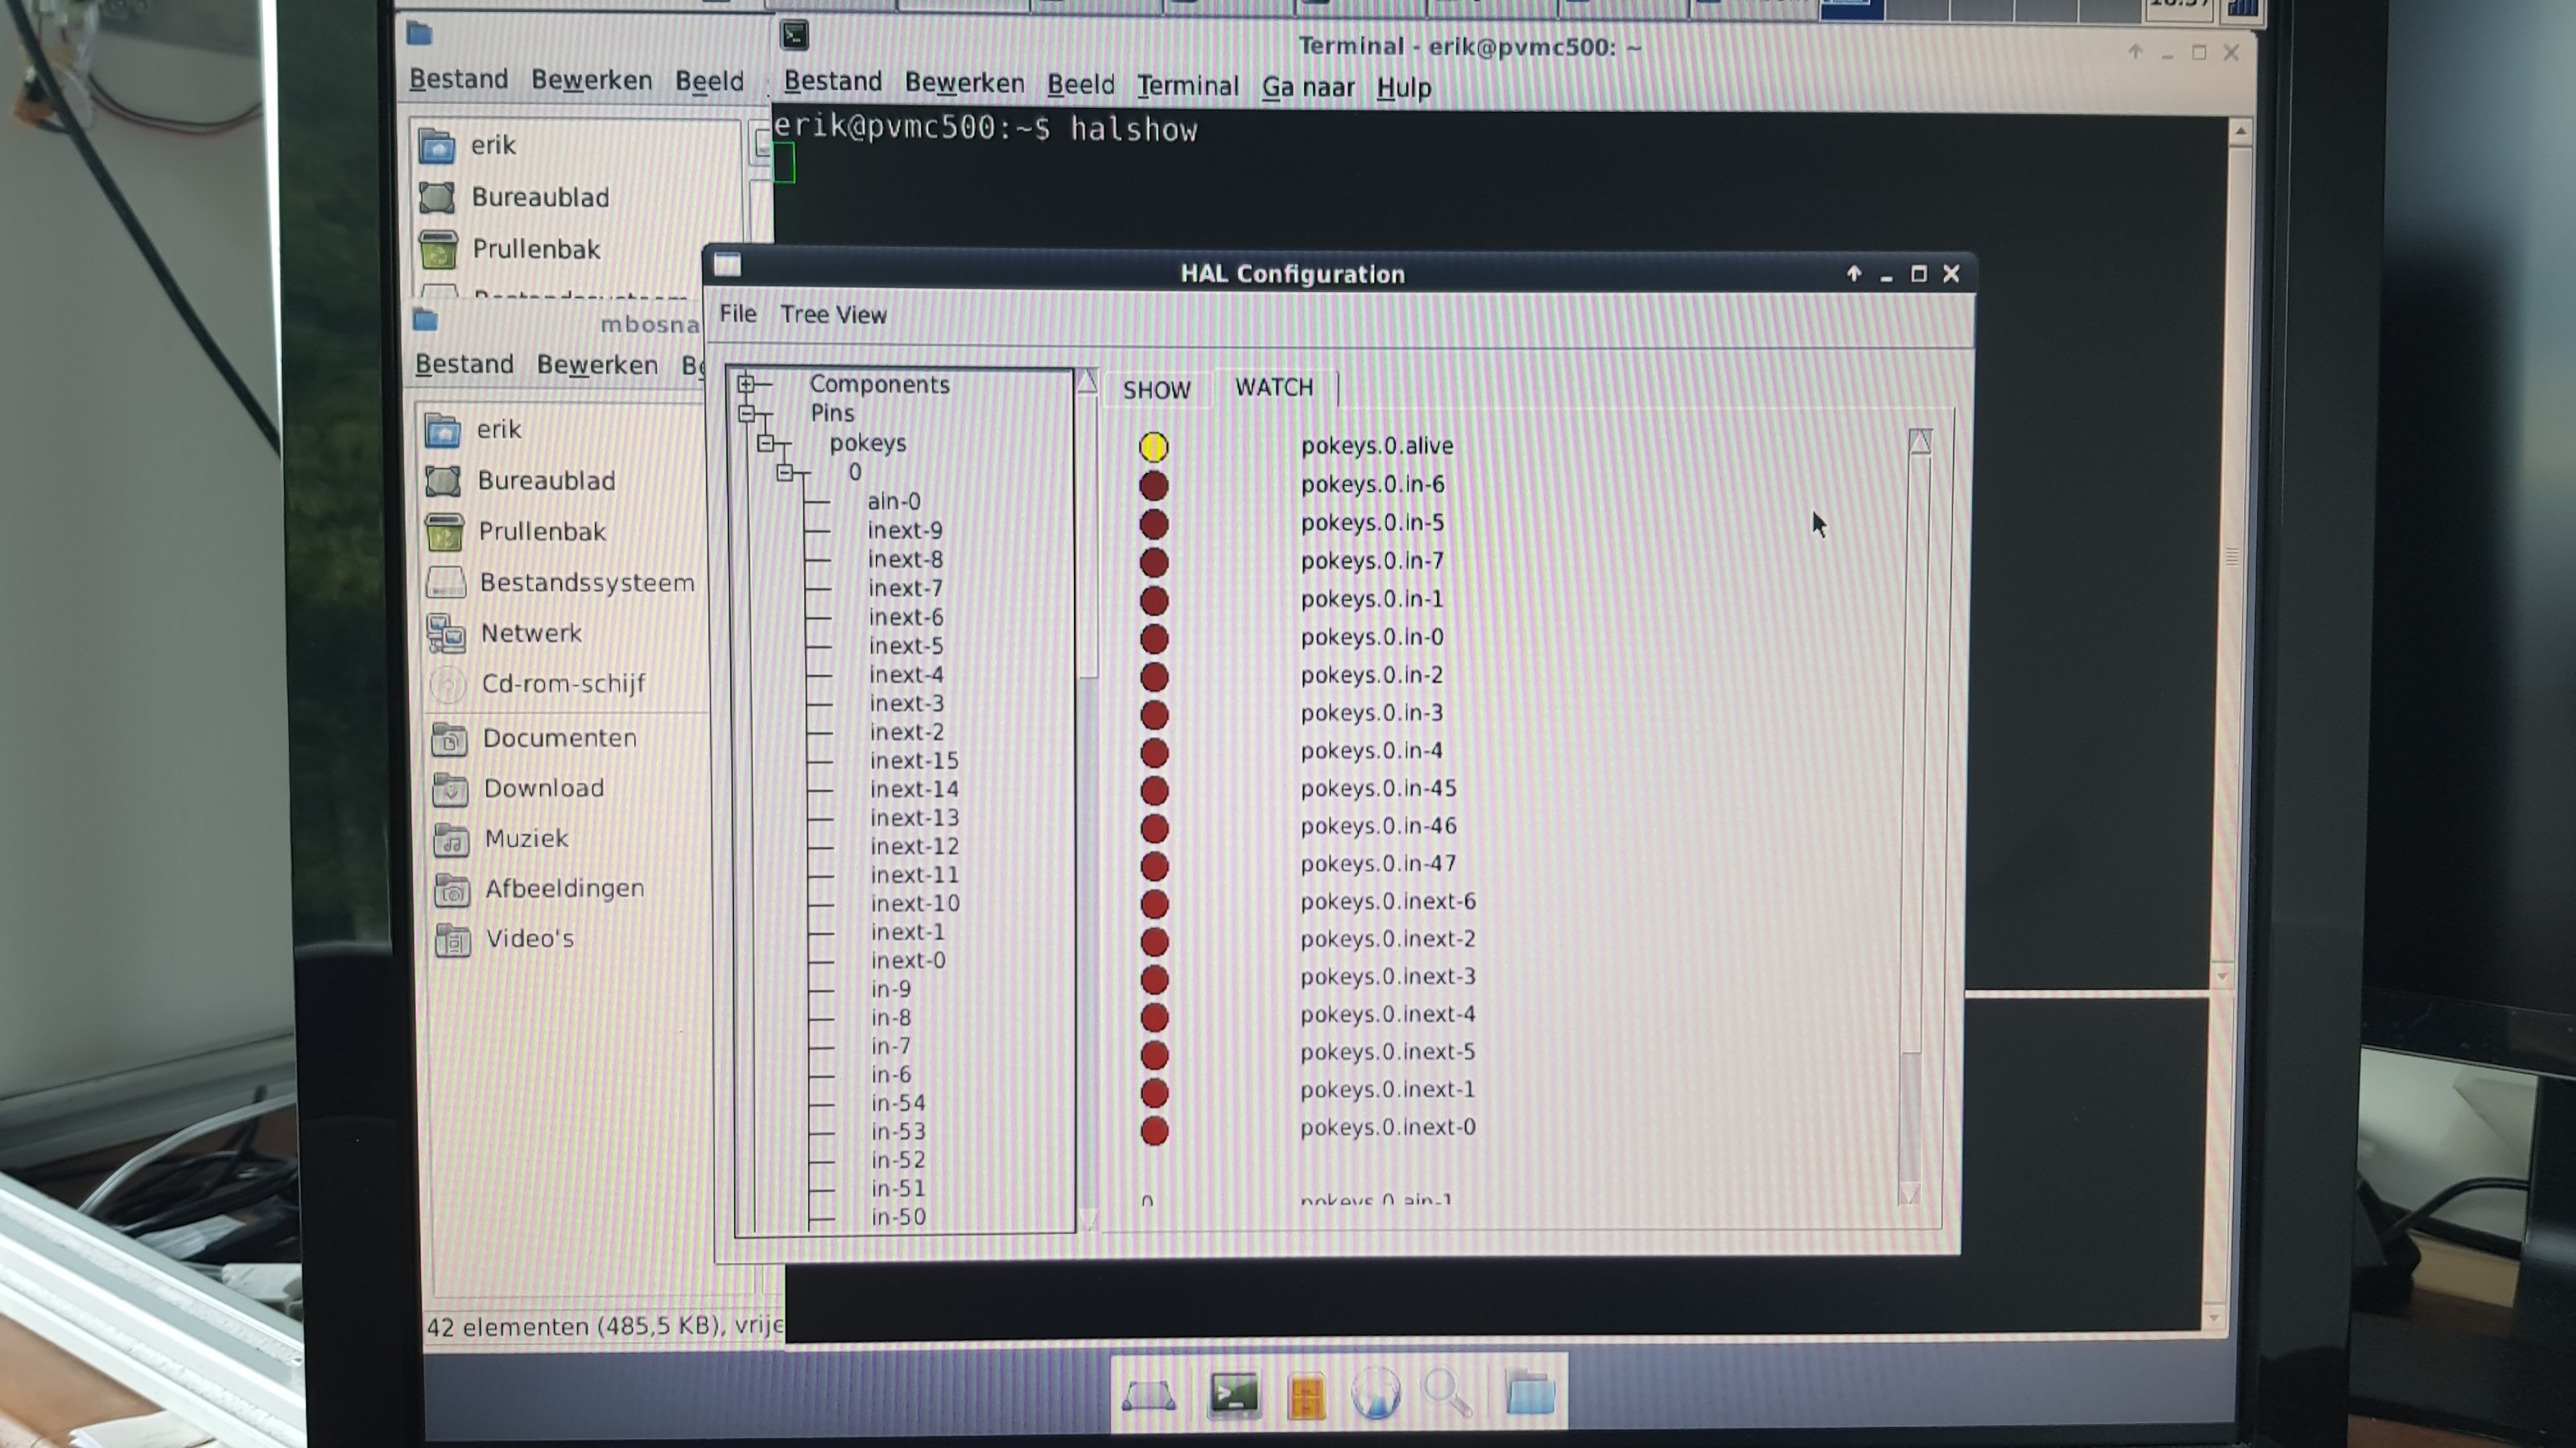The image size is (2576, 1448).
Task: Click the red LED for pokeys.0.in-45
Action: click(x=1154, y=791)
